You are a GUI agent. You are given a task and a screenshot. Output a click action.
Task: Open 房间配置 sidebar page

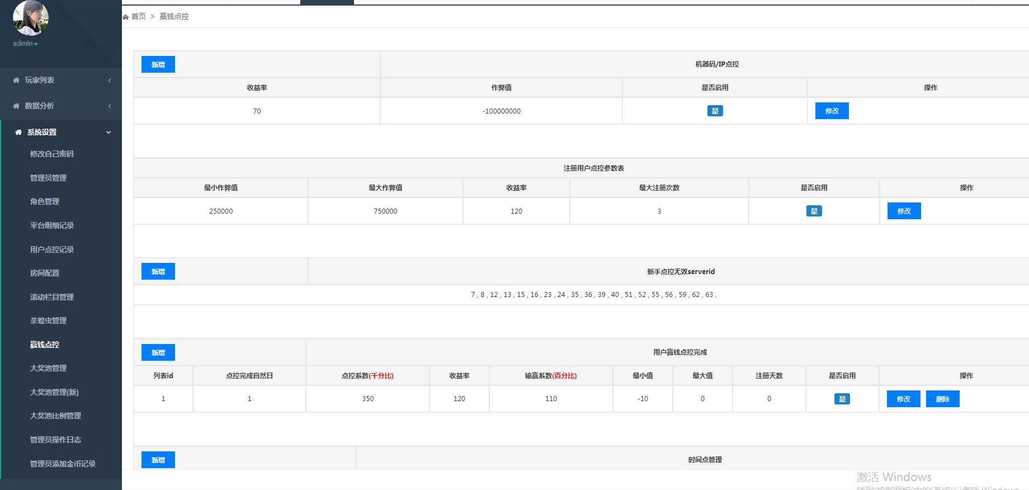pos(45,273)
